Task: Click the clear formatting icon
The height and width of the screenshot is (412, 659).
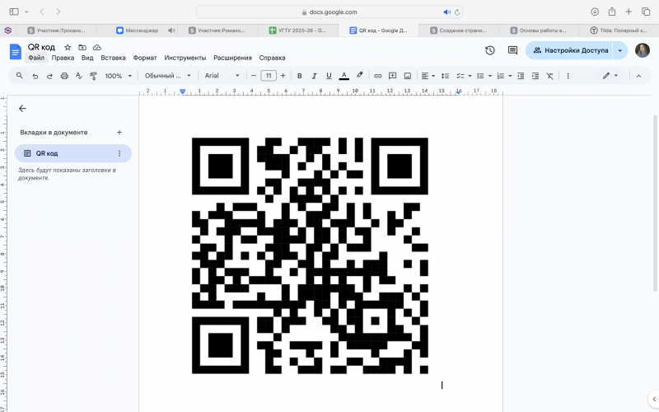Action: 549,76
